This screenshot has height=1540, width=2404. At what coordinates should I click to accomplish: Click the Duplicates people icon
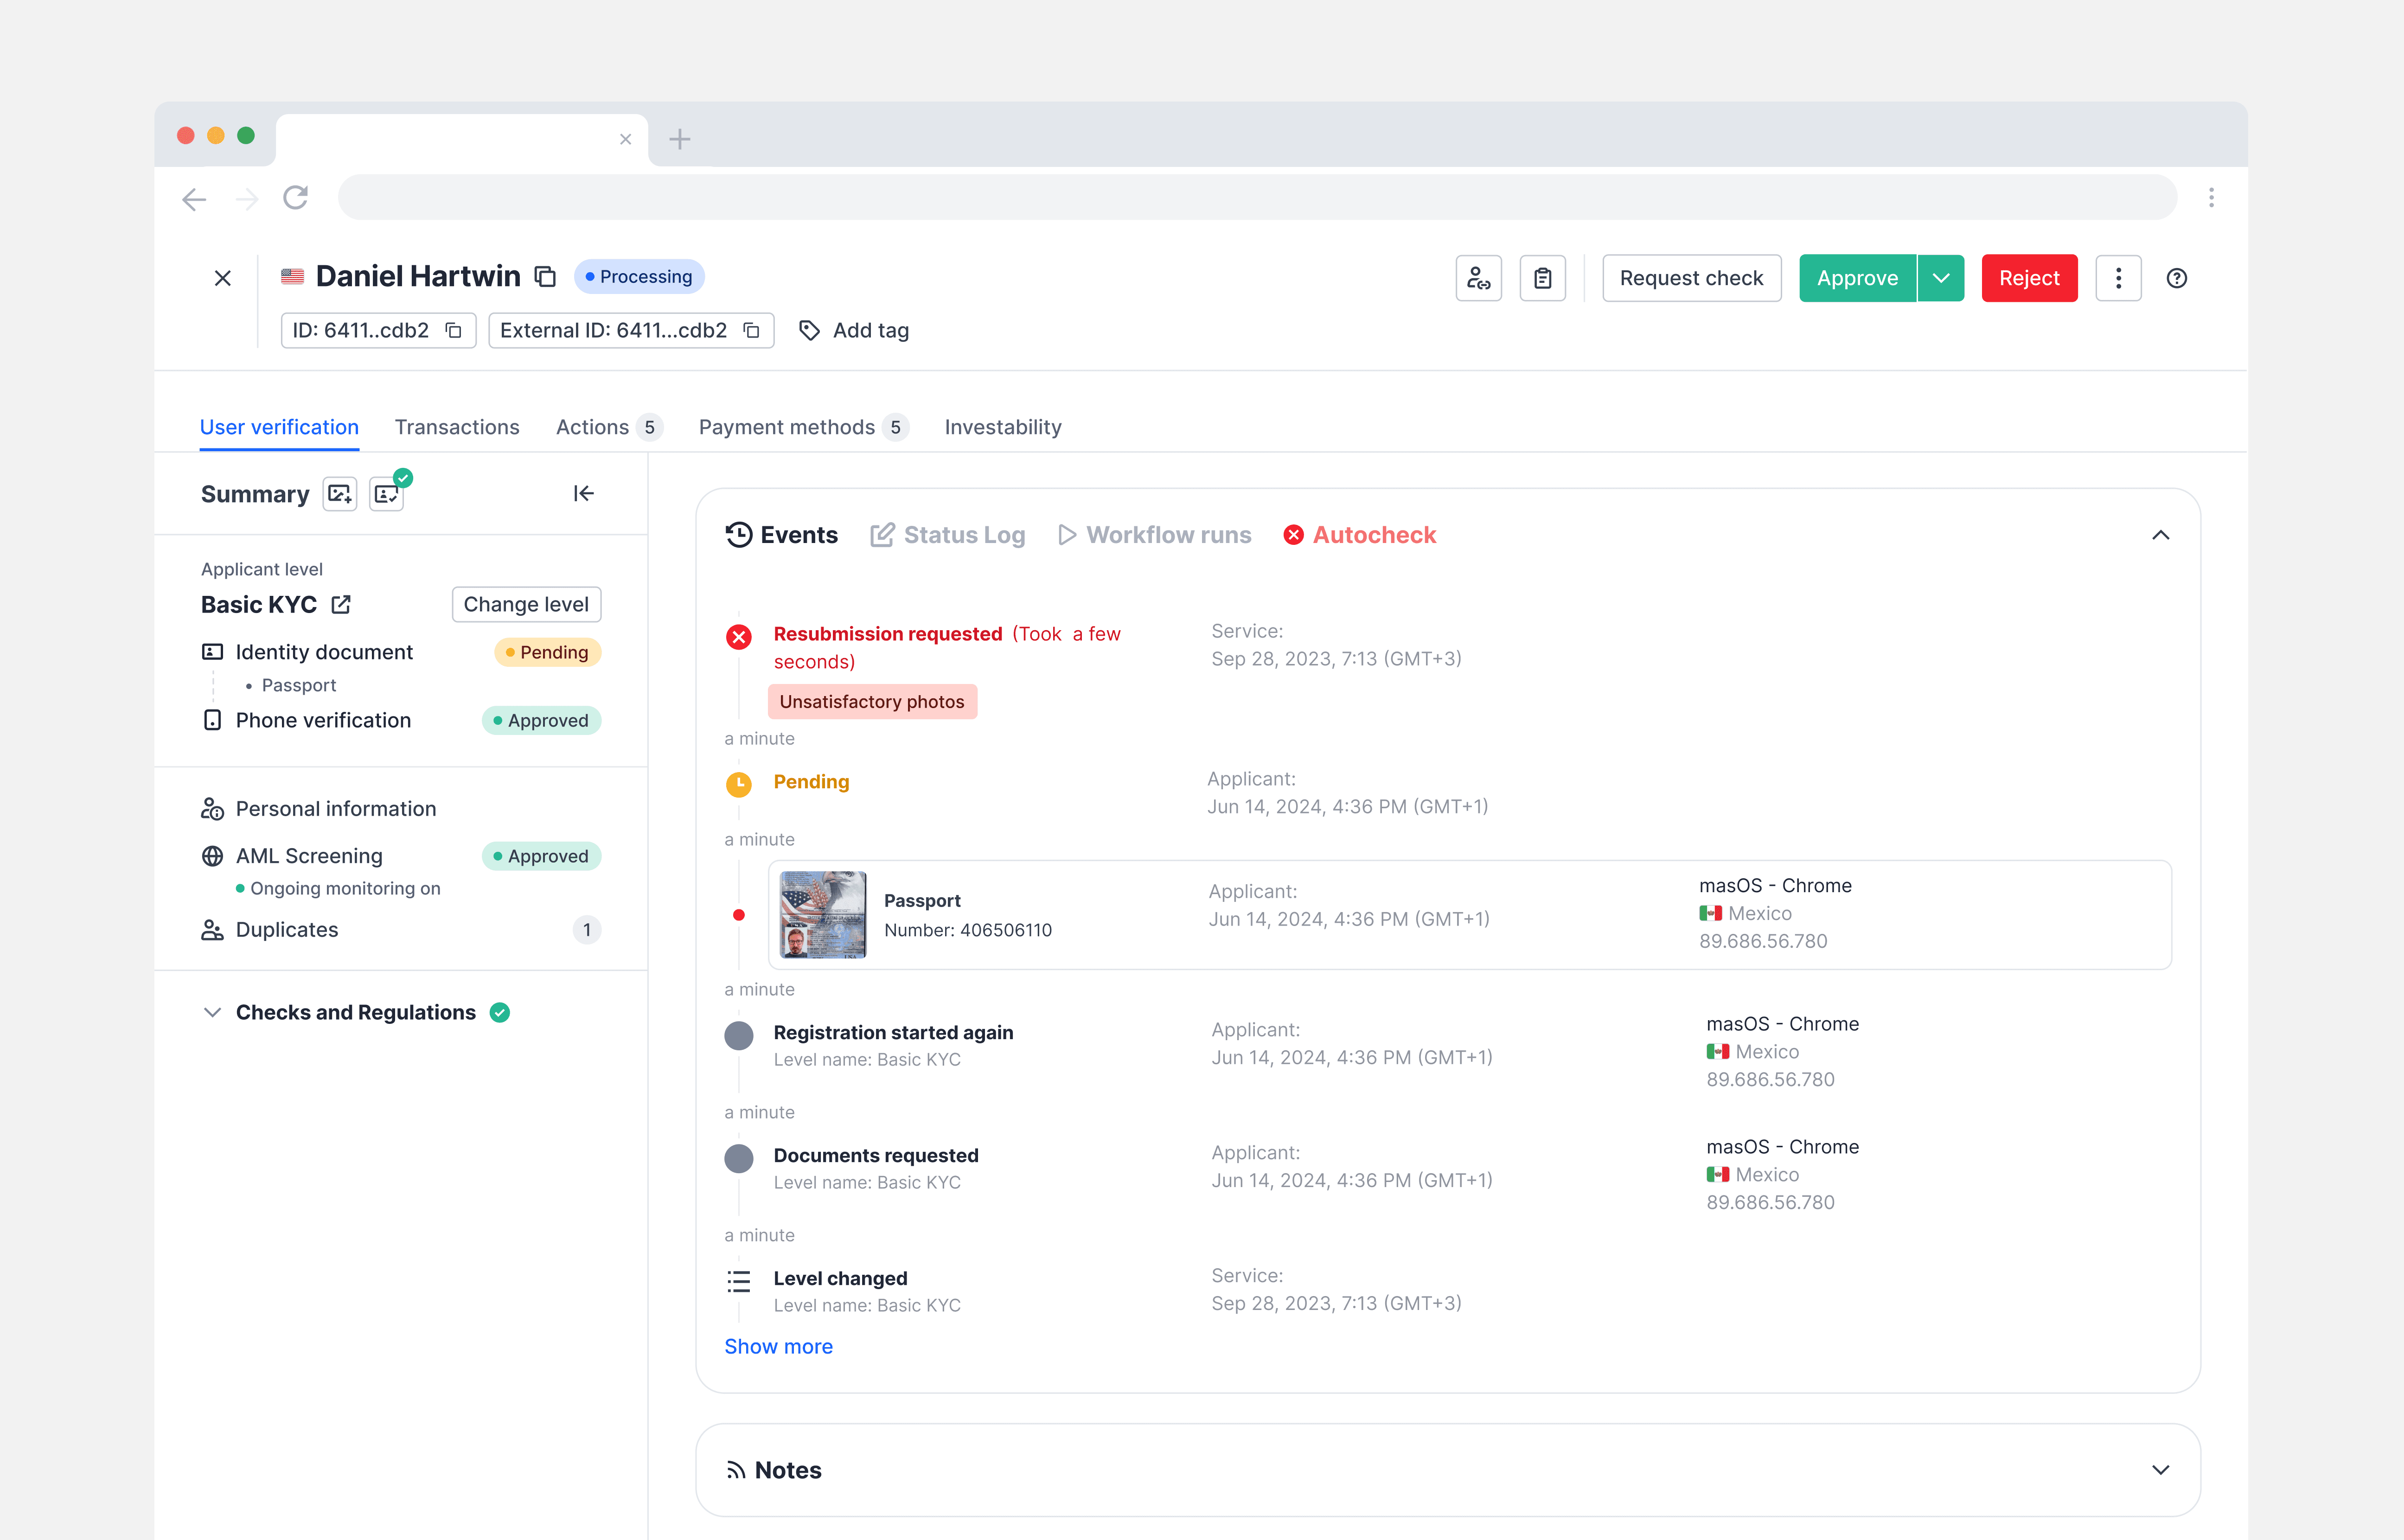[x=212, y=930]
